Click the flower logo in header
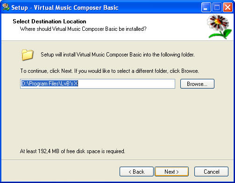235x183 pixels. point(219,27)
